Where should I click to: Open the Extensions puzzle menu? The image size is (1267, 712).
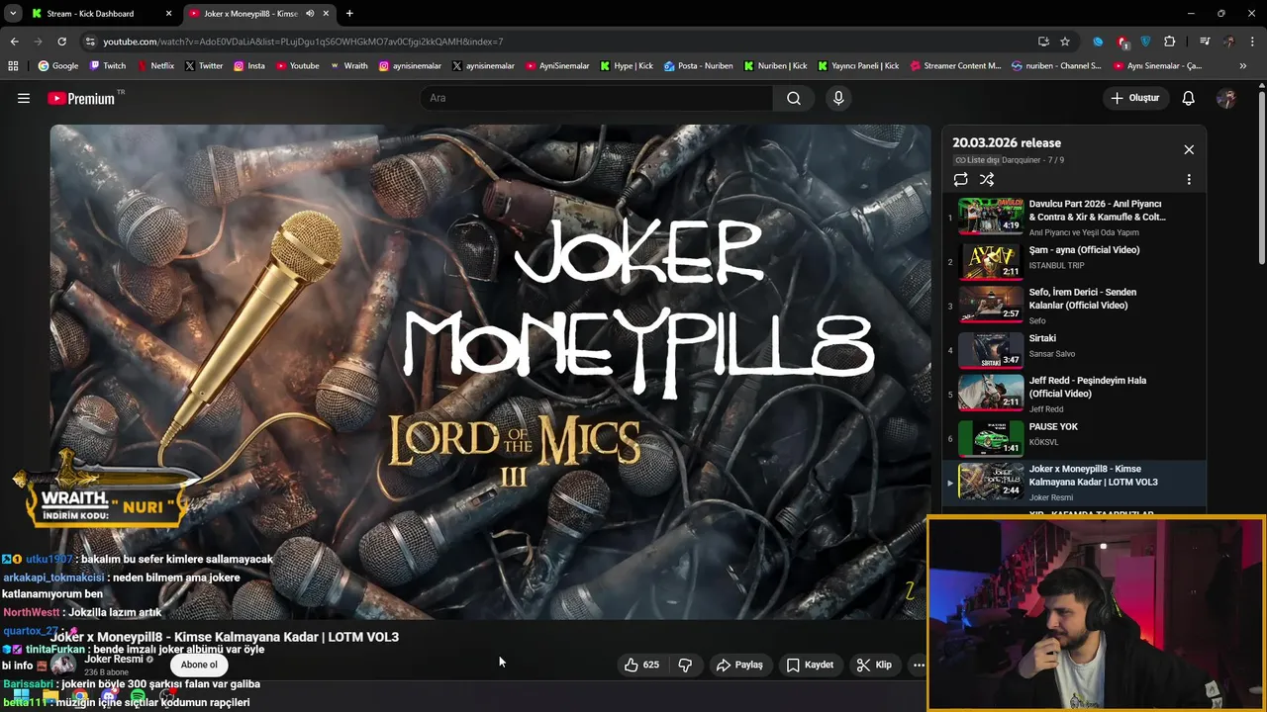click(x=1170, y=42)
